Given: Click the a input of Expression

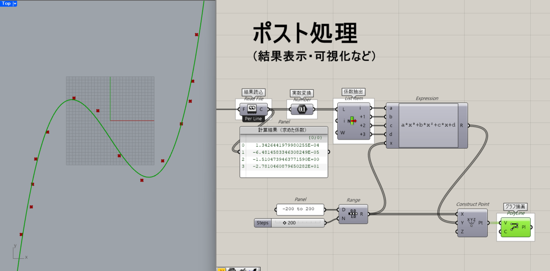Looking at the screenshot, I should point(390,108).
